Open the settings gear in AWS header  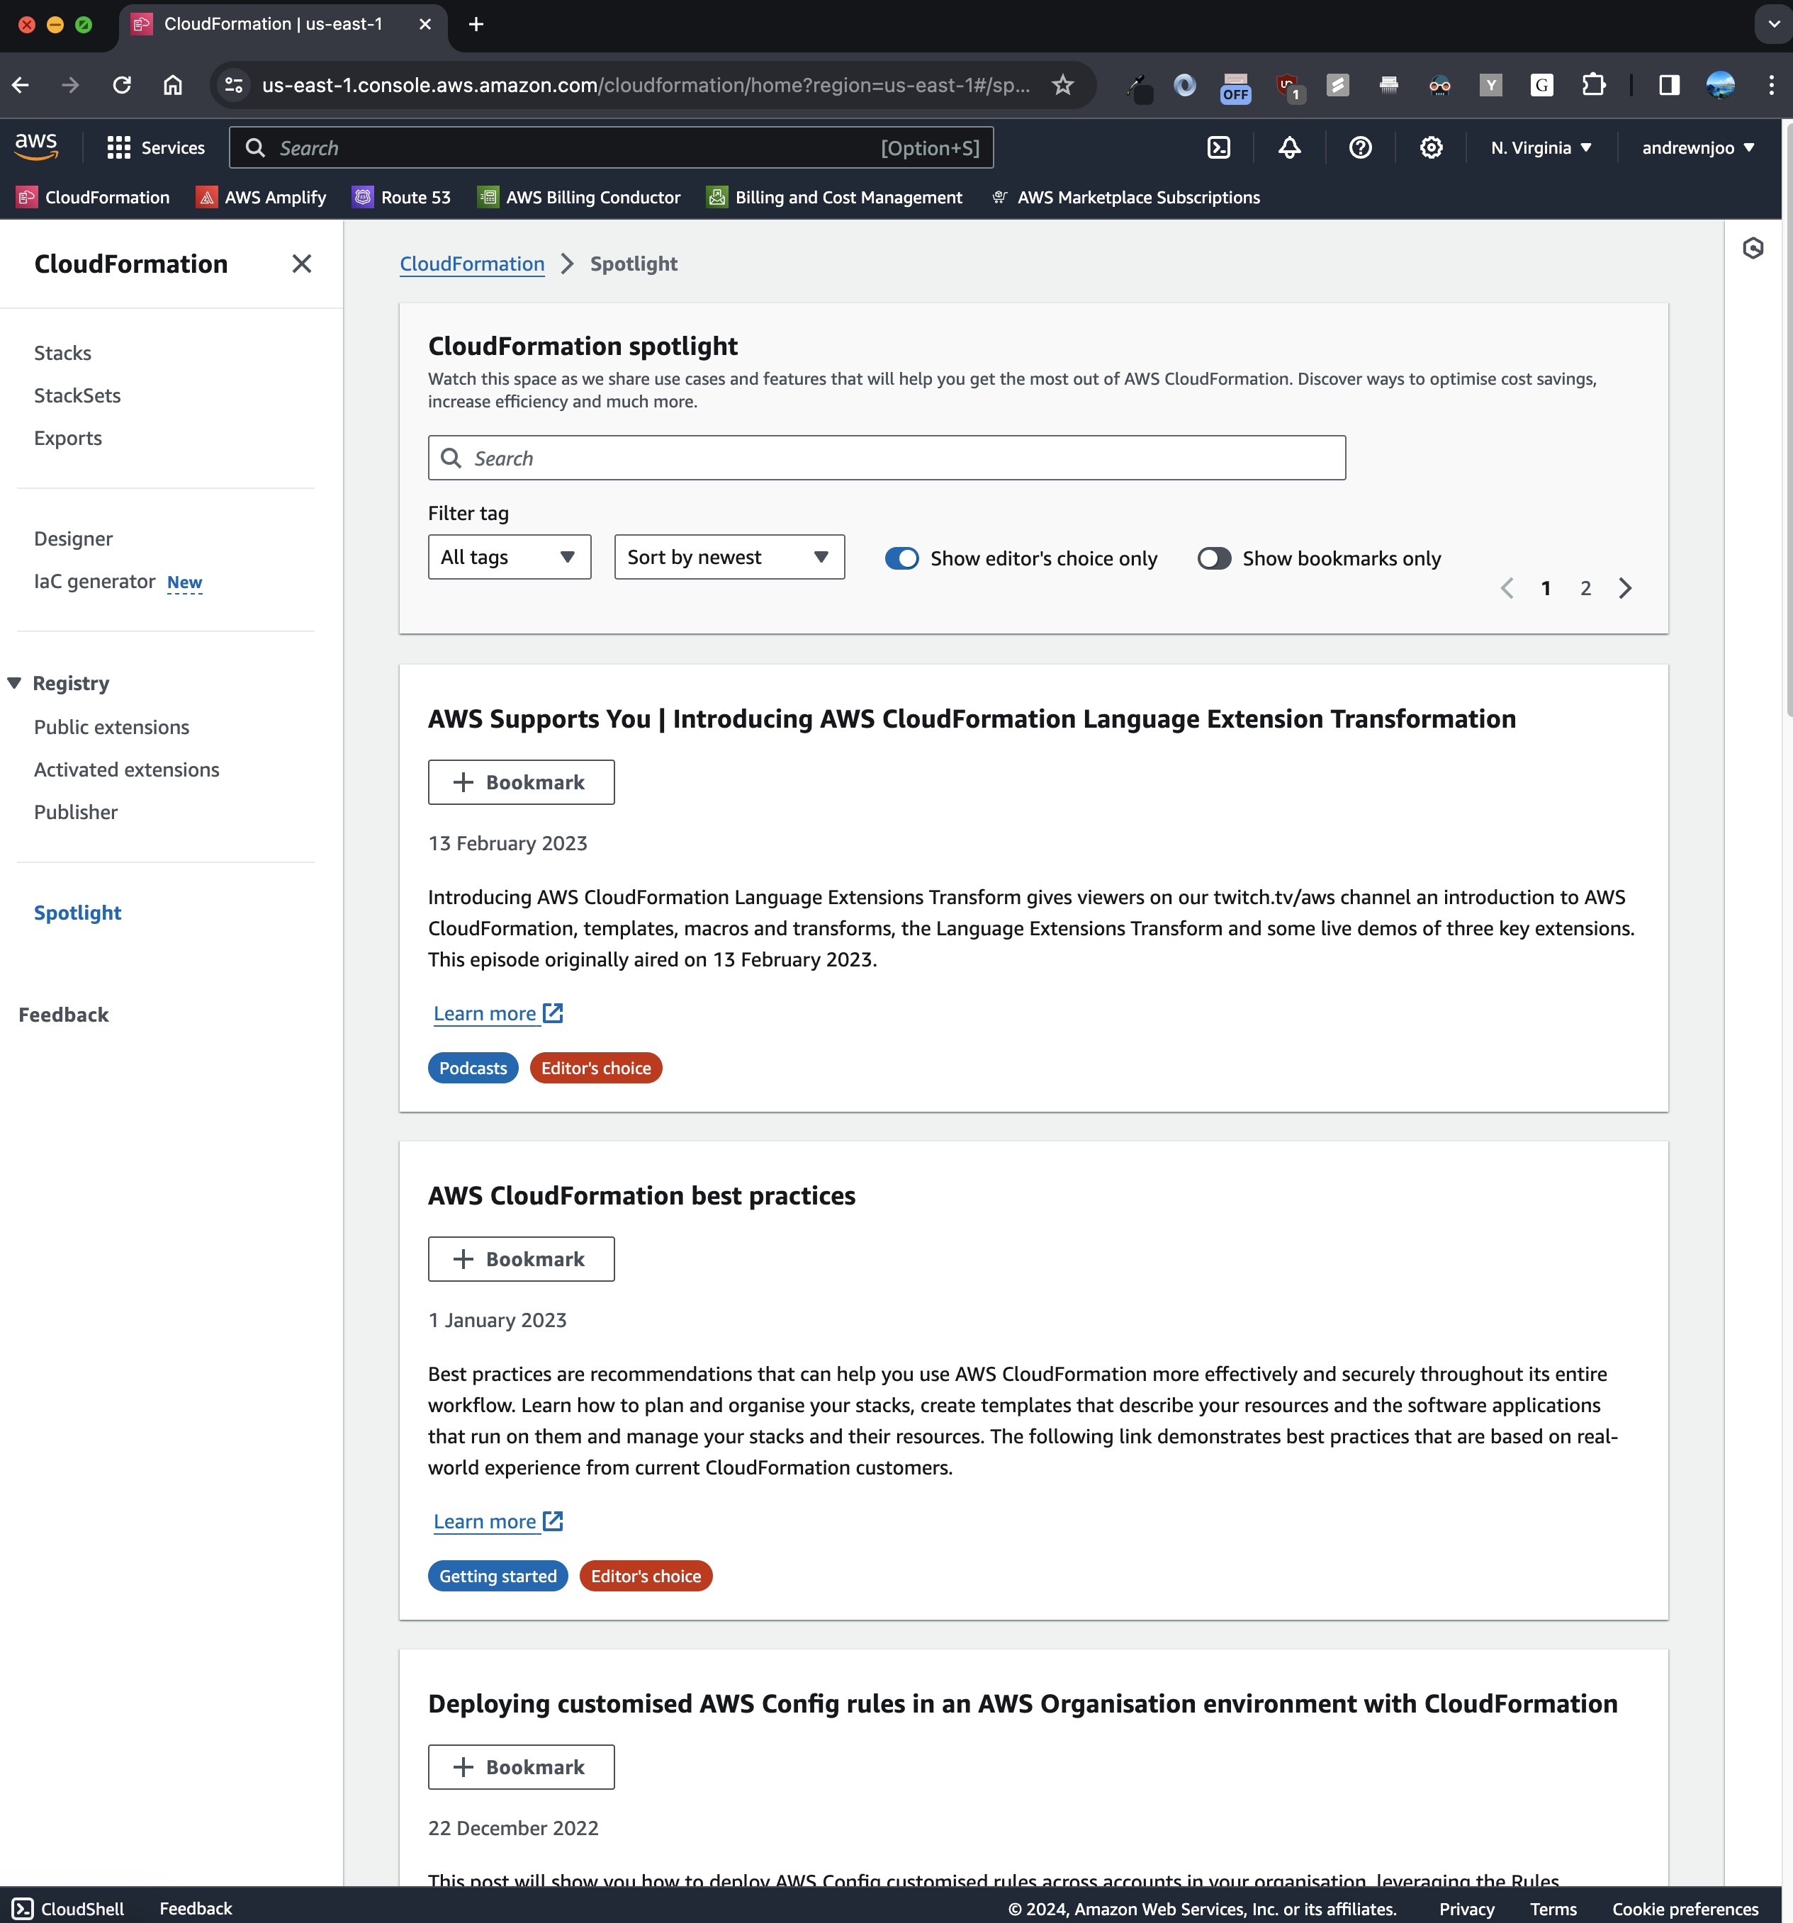(x=1430, y=147)
